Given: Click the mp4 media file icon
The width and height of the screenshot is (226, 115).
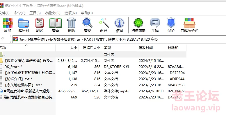Looking at the screenshot, I should pyautogui.click(x=1, y=91).
